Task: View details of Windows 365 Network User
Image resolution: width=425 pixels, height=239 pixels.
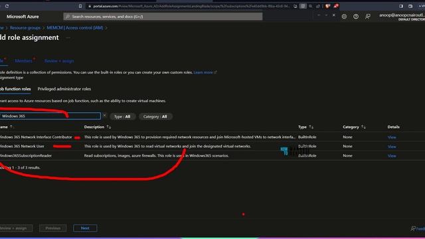Action: tap(392, 147)
